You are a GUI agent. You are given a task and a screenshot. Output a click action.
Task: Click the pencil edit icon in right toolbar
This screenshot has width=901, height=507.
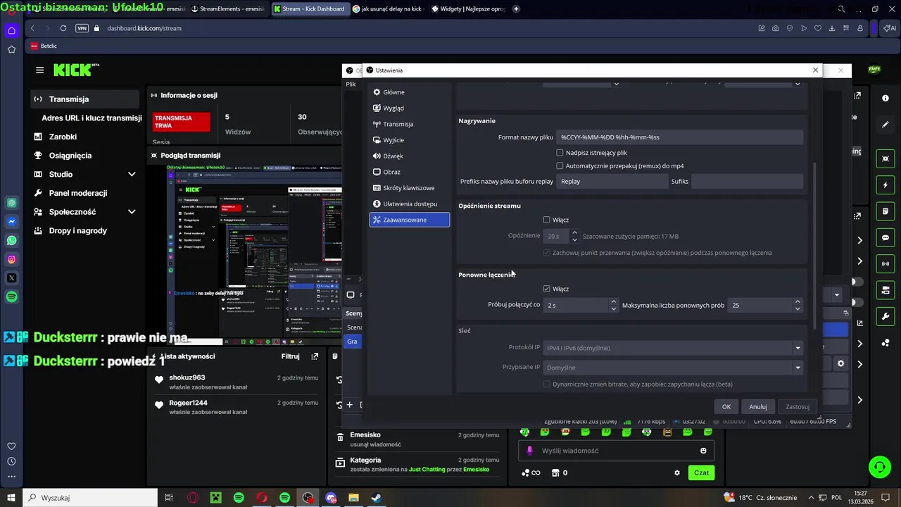[x=886, y=124]
